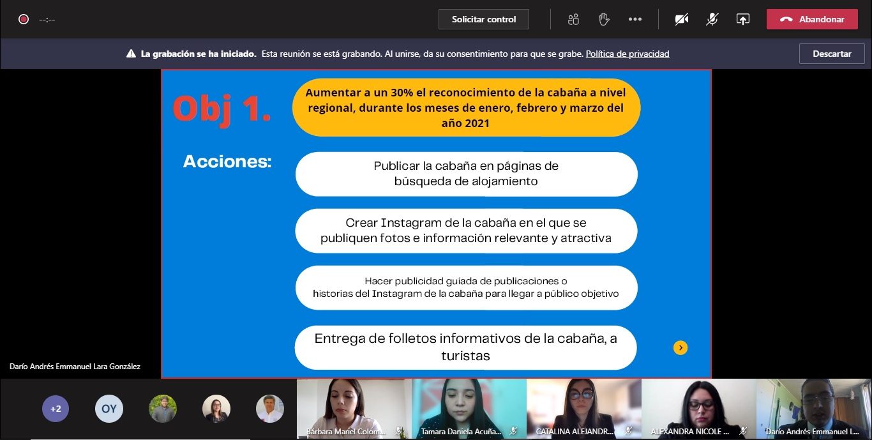This screenshot has width=872, height=440.
Task: Raise your hand in the meeting
Action: (604, 19)
